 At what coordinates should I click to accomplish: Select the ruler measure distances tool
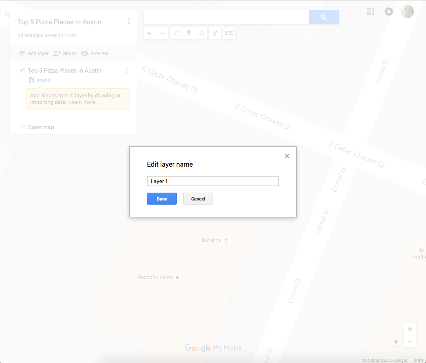(x=229, y=33)
